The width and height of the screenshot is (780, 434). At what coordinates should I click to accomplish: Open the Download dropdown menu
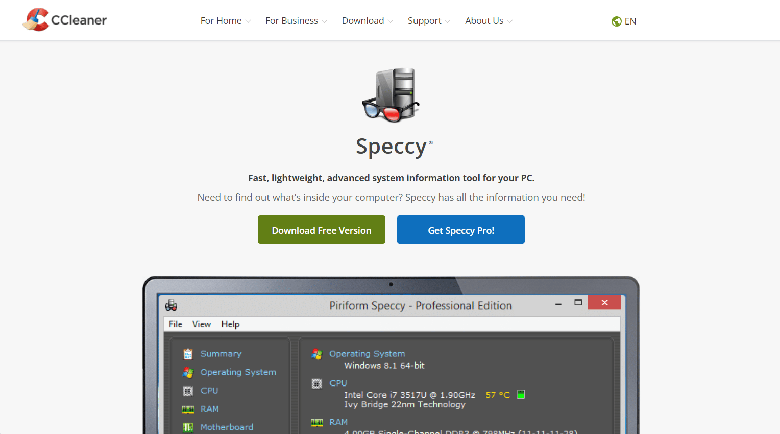pos(368,21)
